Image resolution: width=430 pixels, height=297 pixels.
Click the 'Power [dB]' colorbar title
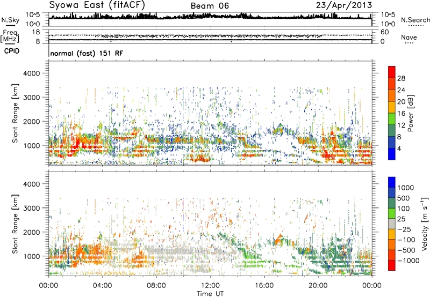tap(411, 113)
